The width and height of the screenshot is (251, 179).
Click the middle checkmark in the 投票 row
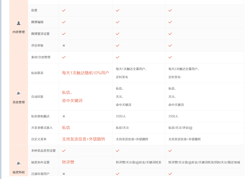pos(118,10)
